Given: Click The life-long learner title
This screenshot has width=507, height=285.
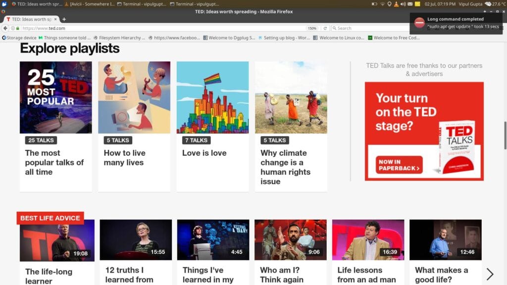Looking at the screenshot, I should pos(49,276).
